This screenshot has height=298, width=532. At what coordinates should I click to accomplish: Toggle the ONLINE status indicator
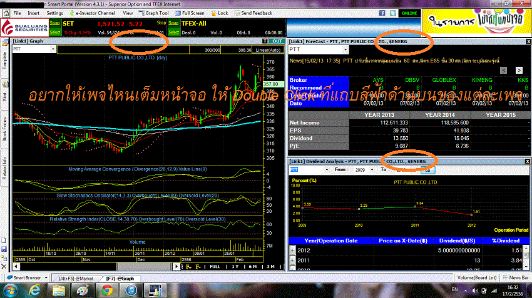[x=409, y=13]
